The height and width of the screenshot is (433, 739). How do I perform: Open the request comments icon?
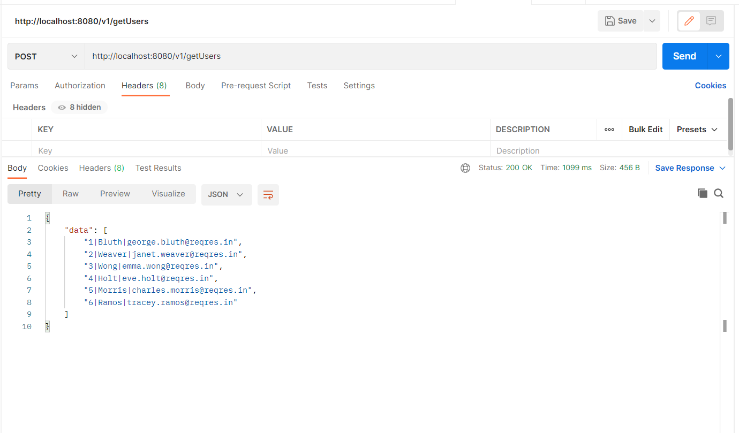[711, 20]
